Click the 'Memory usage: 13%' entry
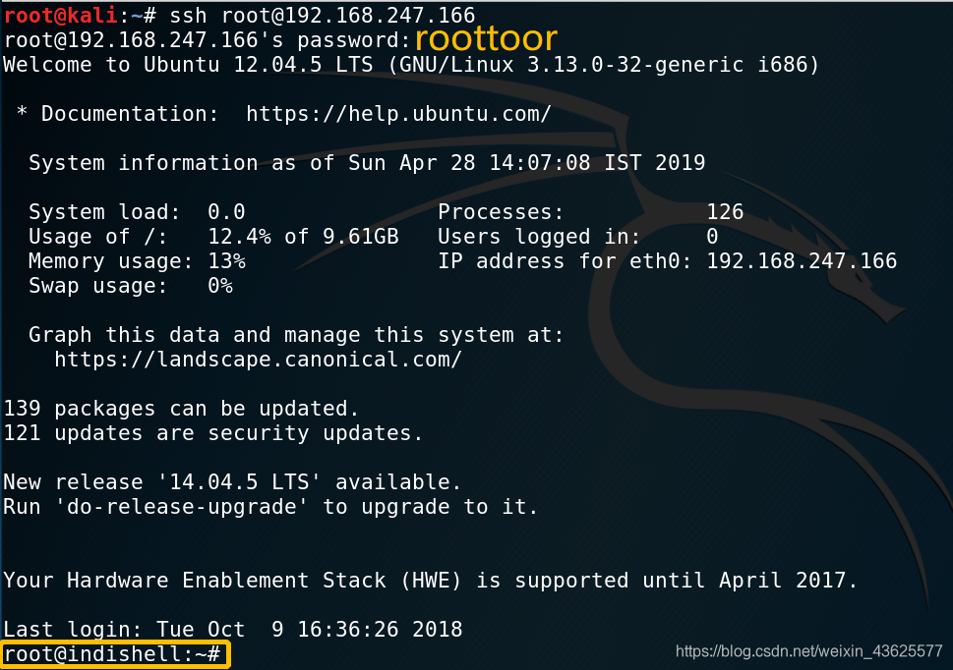The width and height of the screenshot is (953, 670). point(137,261)
